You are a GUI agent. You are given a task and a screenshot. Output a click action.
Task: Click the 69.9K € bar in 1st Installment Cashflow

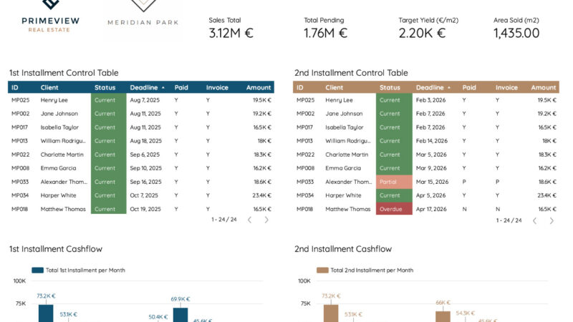coord(180,315)
